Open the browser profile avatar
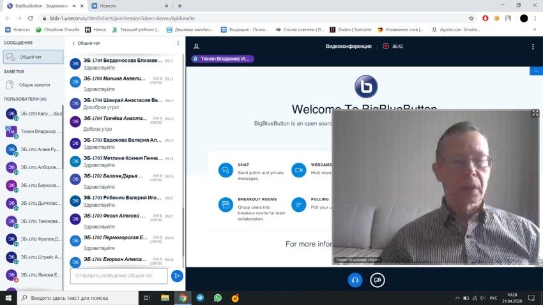 click(524, 19)
